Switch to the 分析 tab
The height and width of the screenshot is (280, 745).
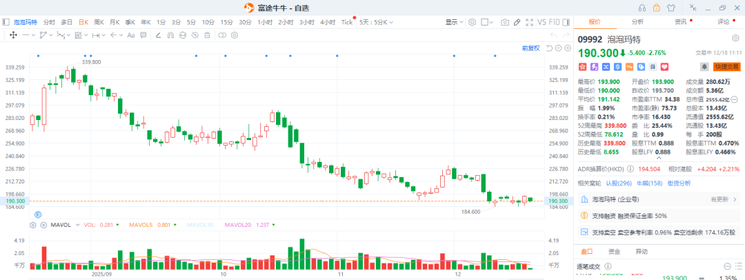pos(637,22)
